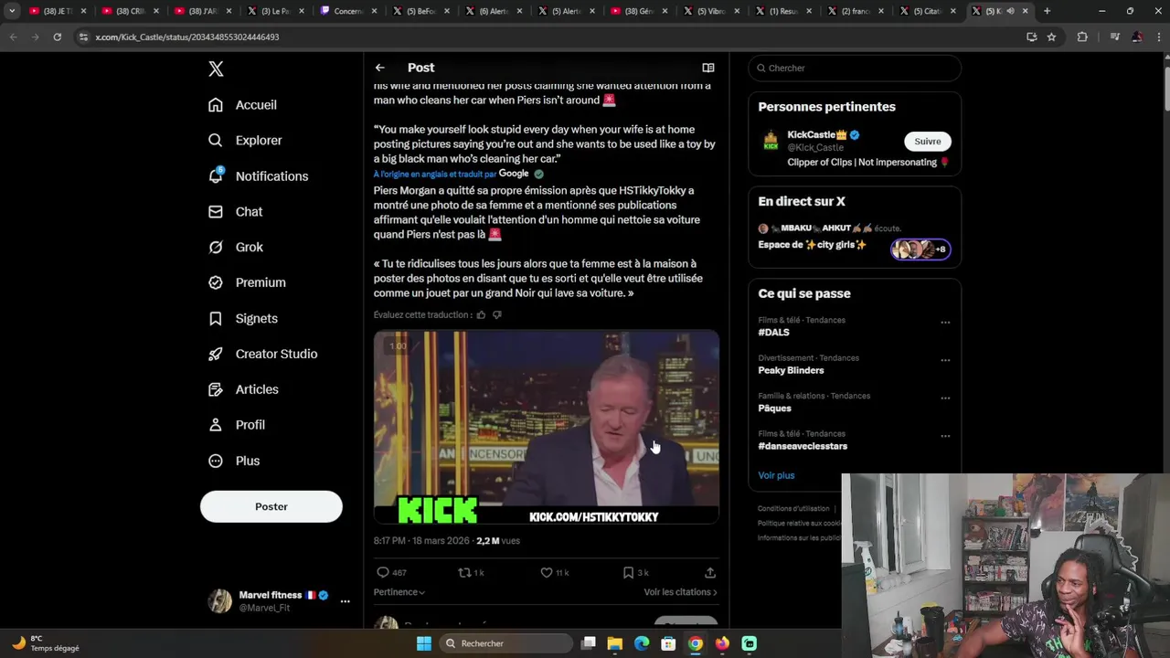Click the repost icon with 1 k
Screen dimensions: 1170x658
(471, 573)
